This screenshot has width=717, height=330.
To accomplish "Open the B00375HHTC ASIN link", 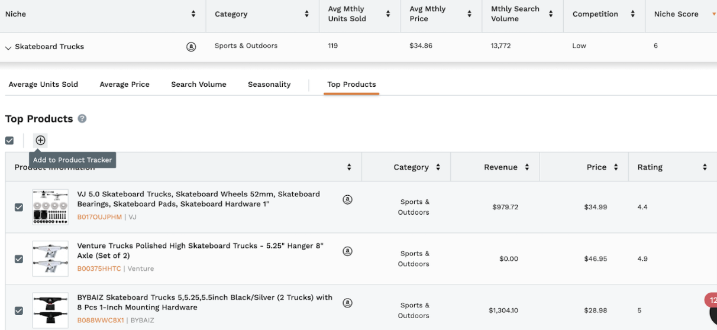I will tap(99, 268).
